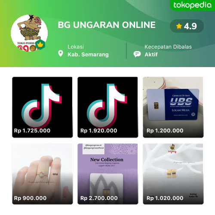Click the Rp 1.200.000 price label
This screenshot has height=215, width=215.
[x=165, y=131]
